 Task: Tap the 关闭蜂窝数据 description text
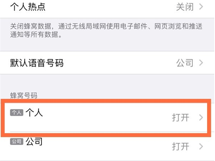(106, 30)
